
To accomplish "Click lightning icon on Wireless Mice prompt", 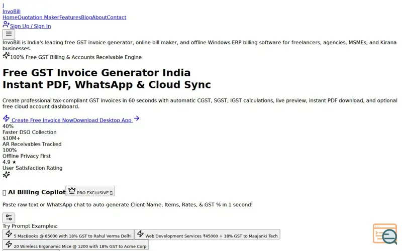I will coord(9,244).
